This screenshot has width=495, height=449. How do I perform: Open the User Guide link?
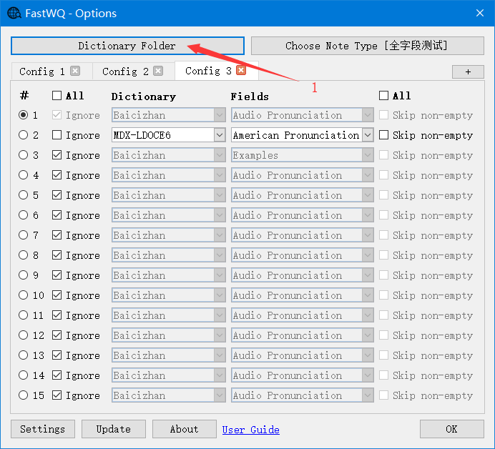(x=250, y=430)
